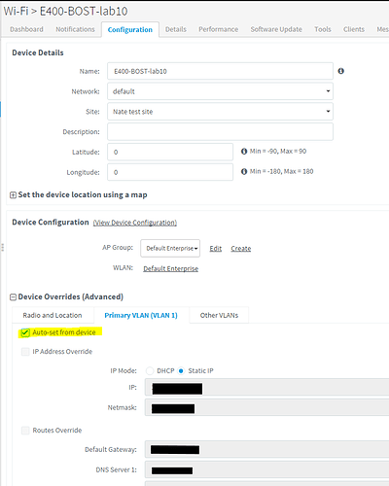This screenshot has height=486, width=389.
Task: Open the AP Group dropdown
Action: pyautogui.click(x=170, y=248)
